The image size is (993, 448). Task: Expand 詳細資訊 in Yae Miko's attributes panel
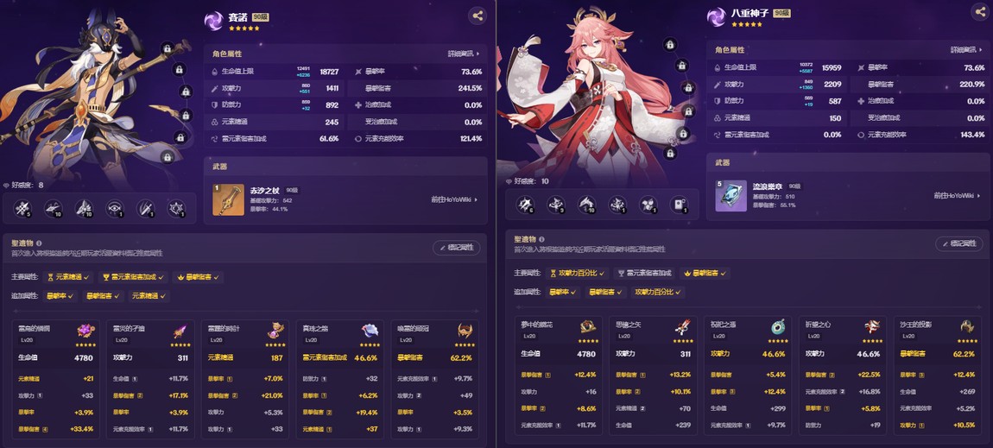coord(967,50)
